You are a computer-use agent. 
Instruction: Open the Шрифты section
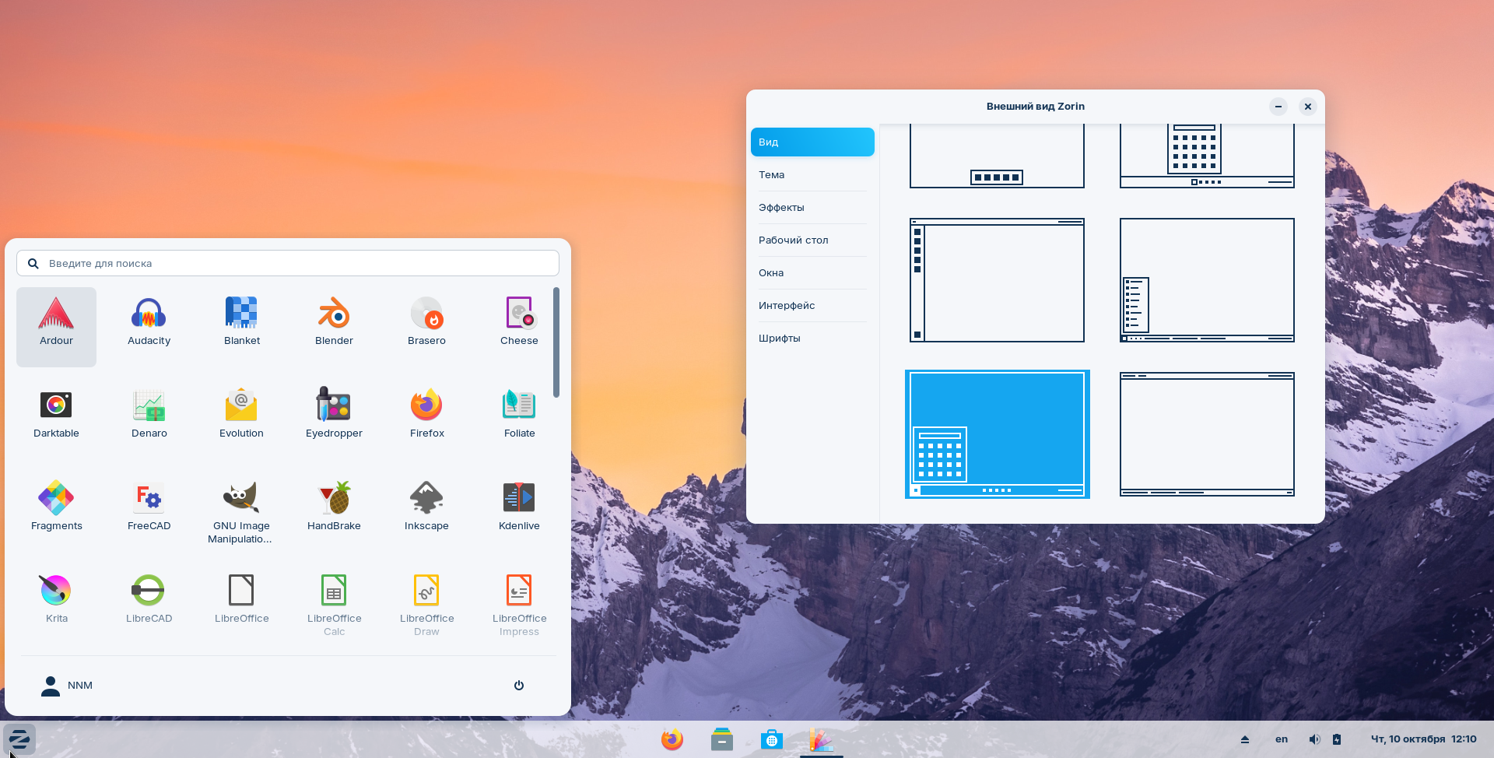(812, 338)
